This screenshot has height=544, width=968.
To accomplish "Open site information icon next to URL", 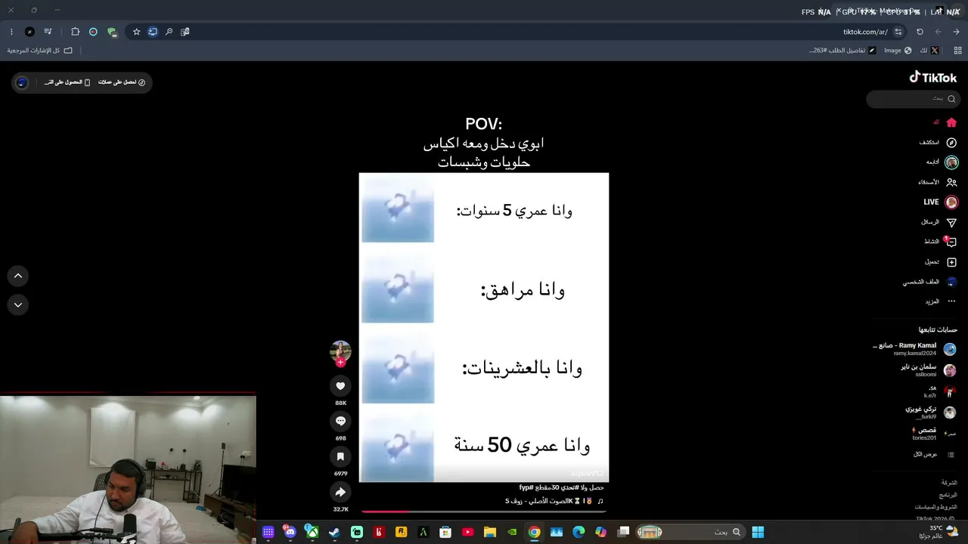I will coord(898,32).
